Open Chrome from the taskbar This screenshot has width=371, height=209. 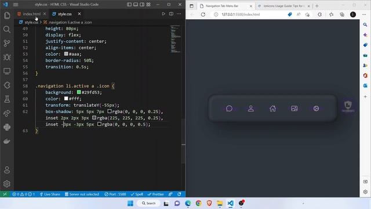pyautogui.click(x=198, y=203)
